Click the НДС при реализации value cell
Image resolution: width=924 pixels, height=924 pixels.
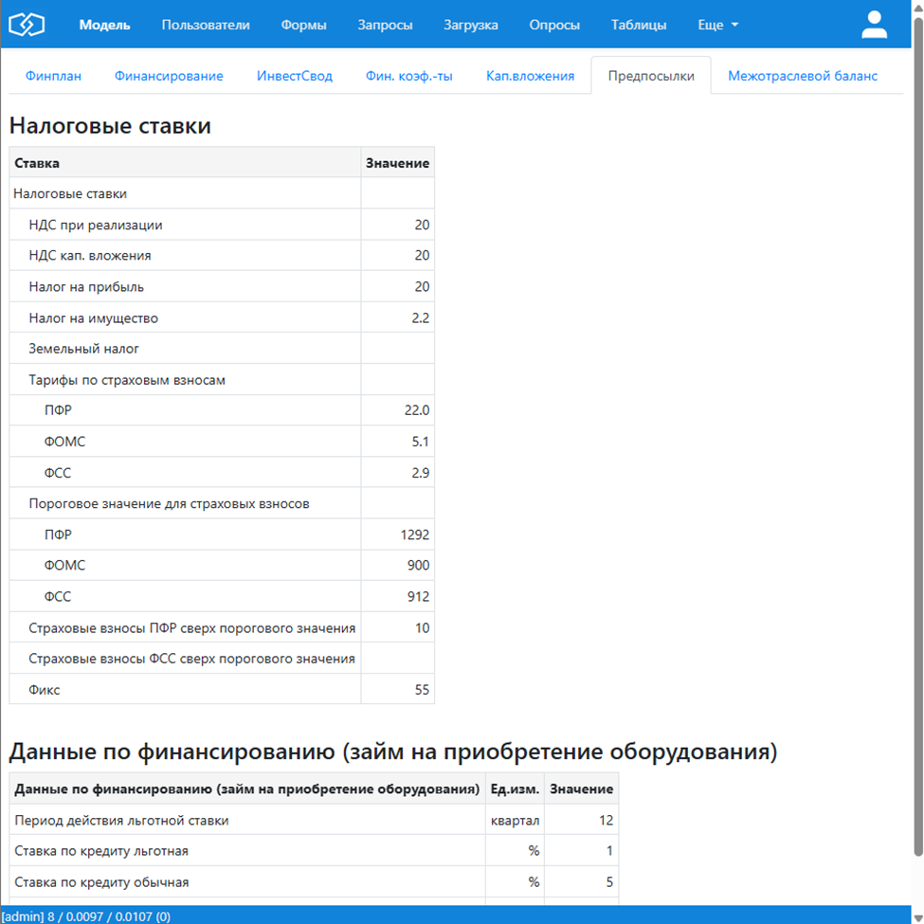(398, 225)
